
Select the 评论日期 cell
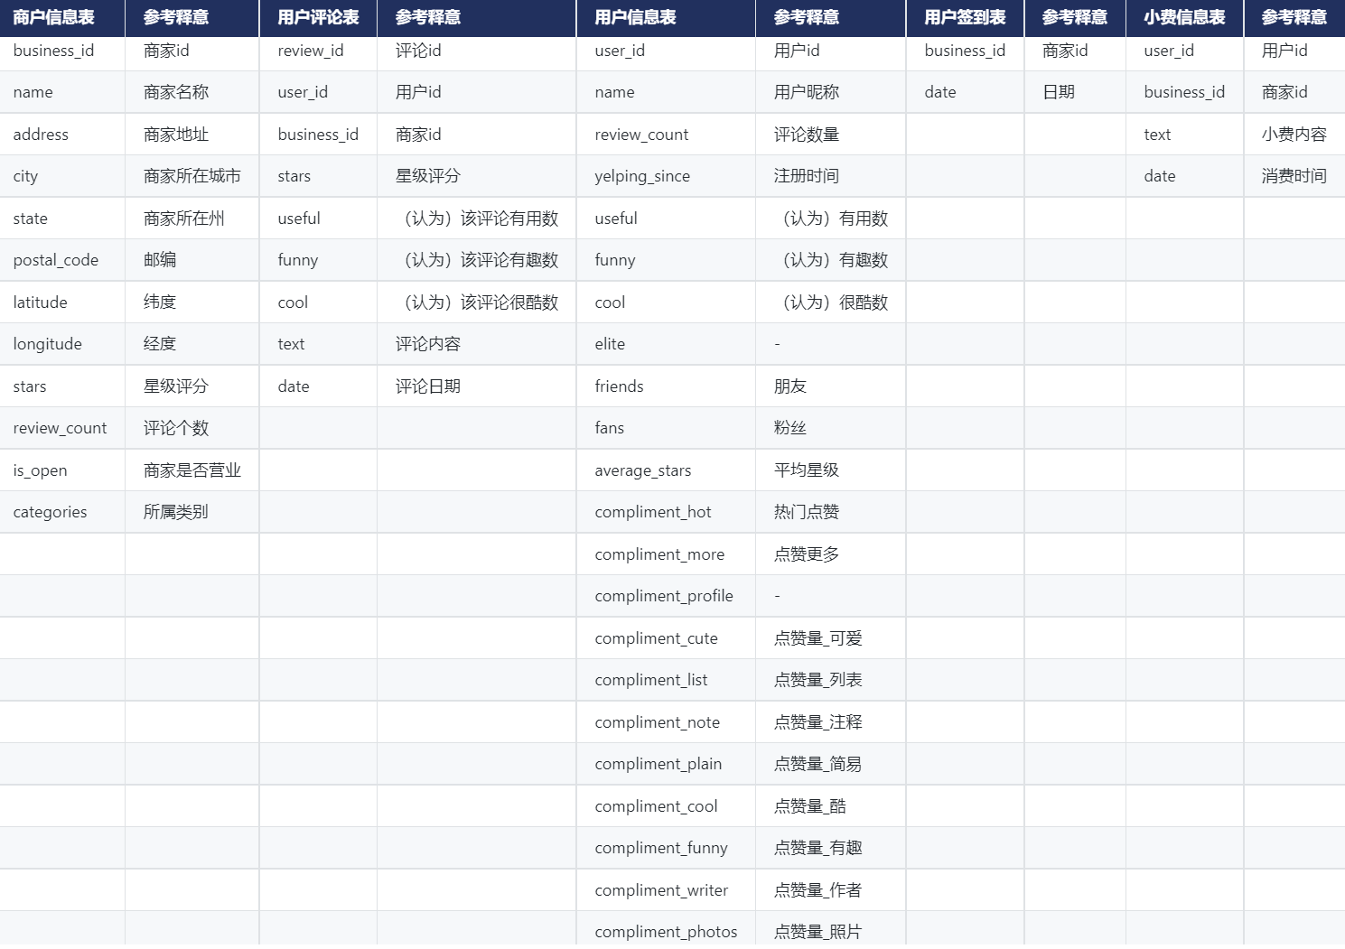[x=476, y=386]
